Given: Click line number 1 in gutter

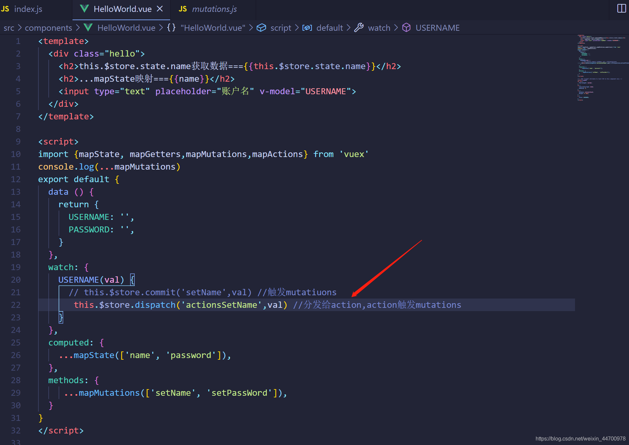Looking at the screenshot, I should [18, 41].
